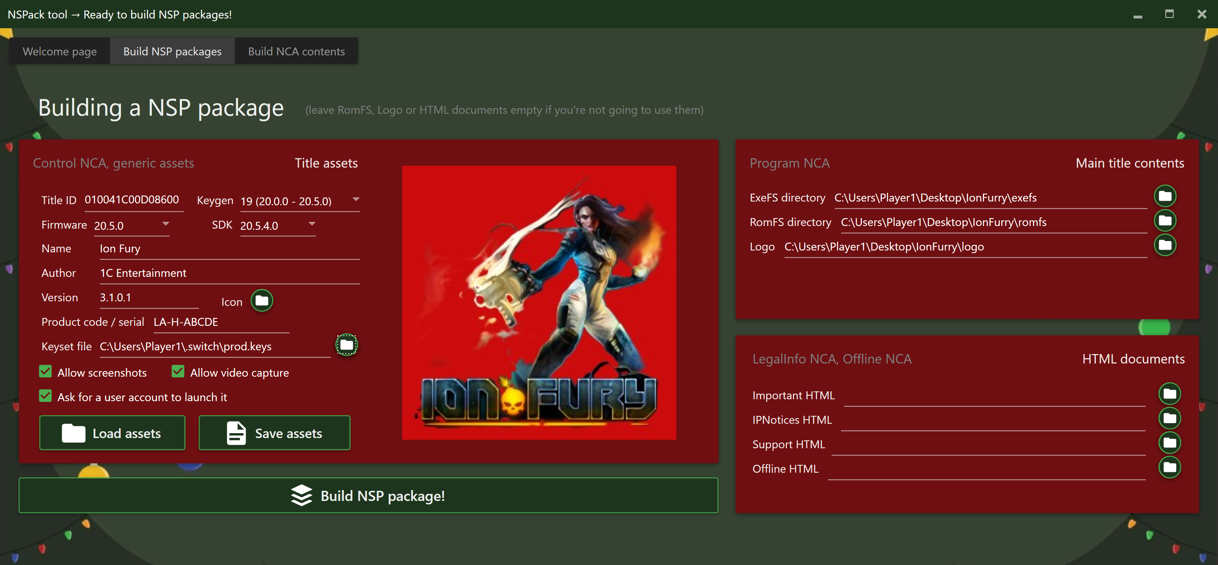Image resolution: width=1218 pixels, height=565 pixels.
Task: Browse for the IPNotices HTML folder
Action: point(1169,418)
